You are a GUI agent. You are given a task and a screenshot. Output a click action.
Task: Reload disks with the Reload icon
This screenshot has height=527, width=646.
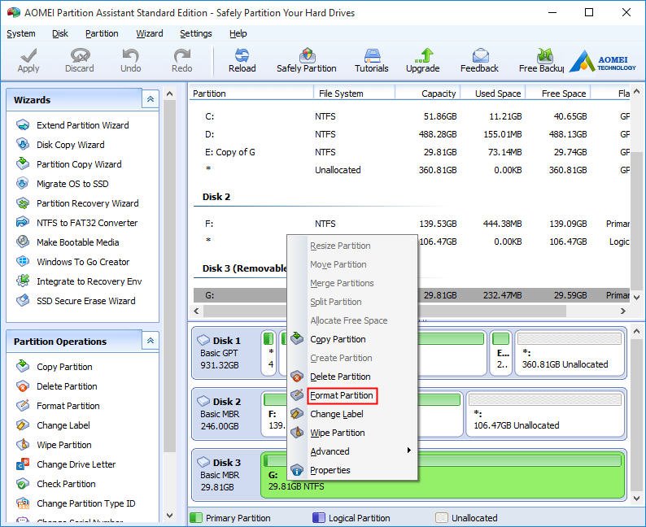point(242,60)
